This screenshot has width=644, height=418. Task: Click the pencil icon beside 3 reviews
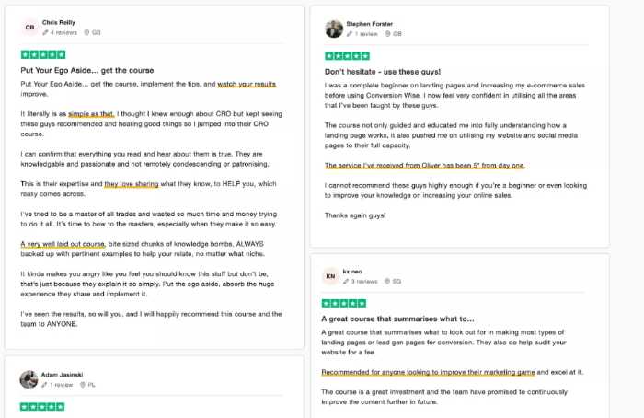346,282
